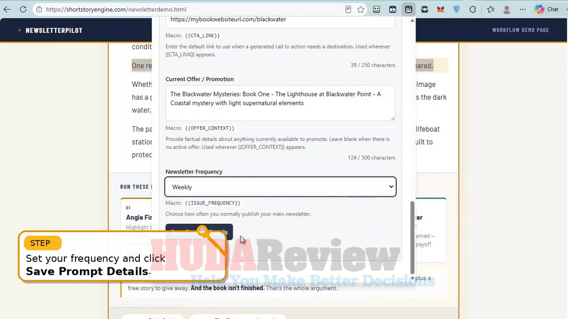This screenshot has height=319, width=568.
Task: Click 'And the book isn't finished.' bold text
Action: 227,288
